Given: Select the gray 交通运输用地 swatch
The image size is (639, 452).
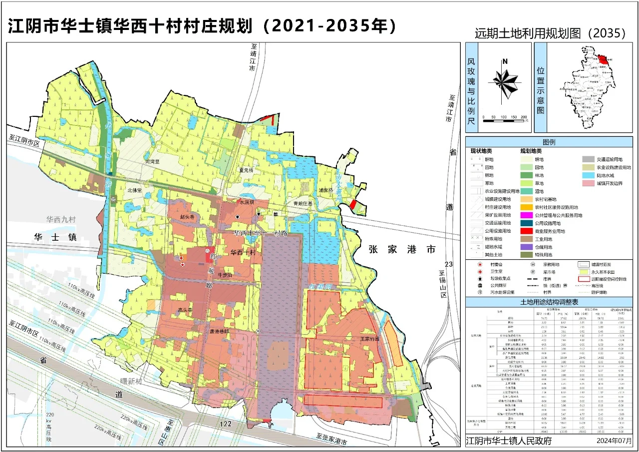Looking at the screenshot, I should (588, 159).
